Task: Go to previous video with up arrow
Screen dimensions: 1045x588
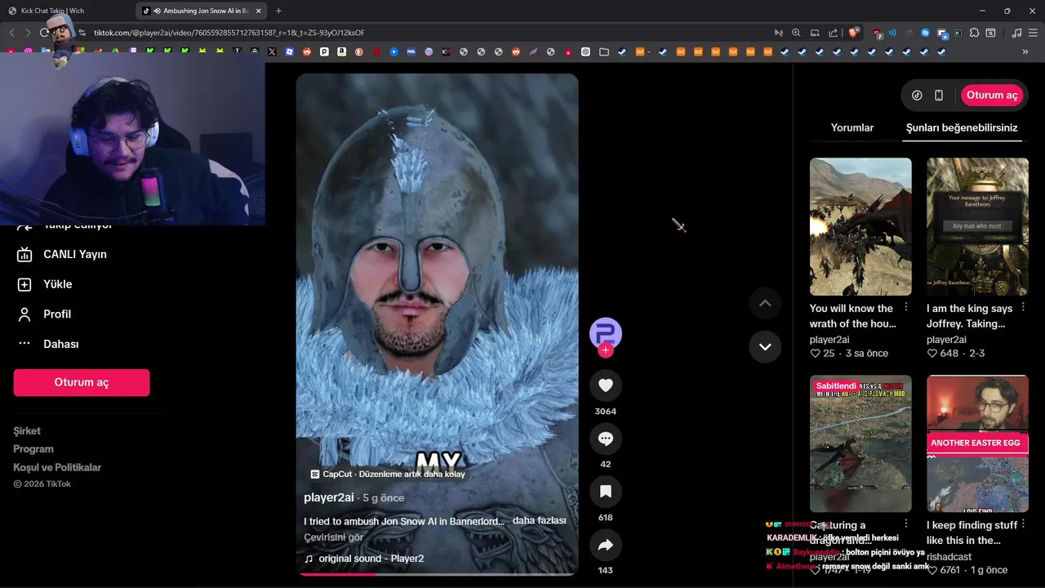Action: pos(765,303)
